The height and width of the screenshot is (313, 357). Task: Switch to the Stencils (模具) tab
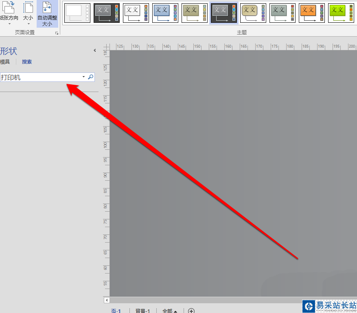(5, 62)
